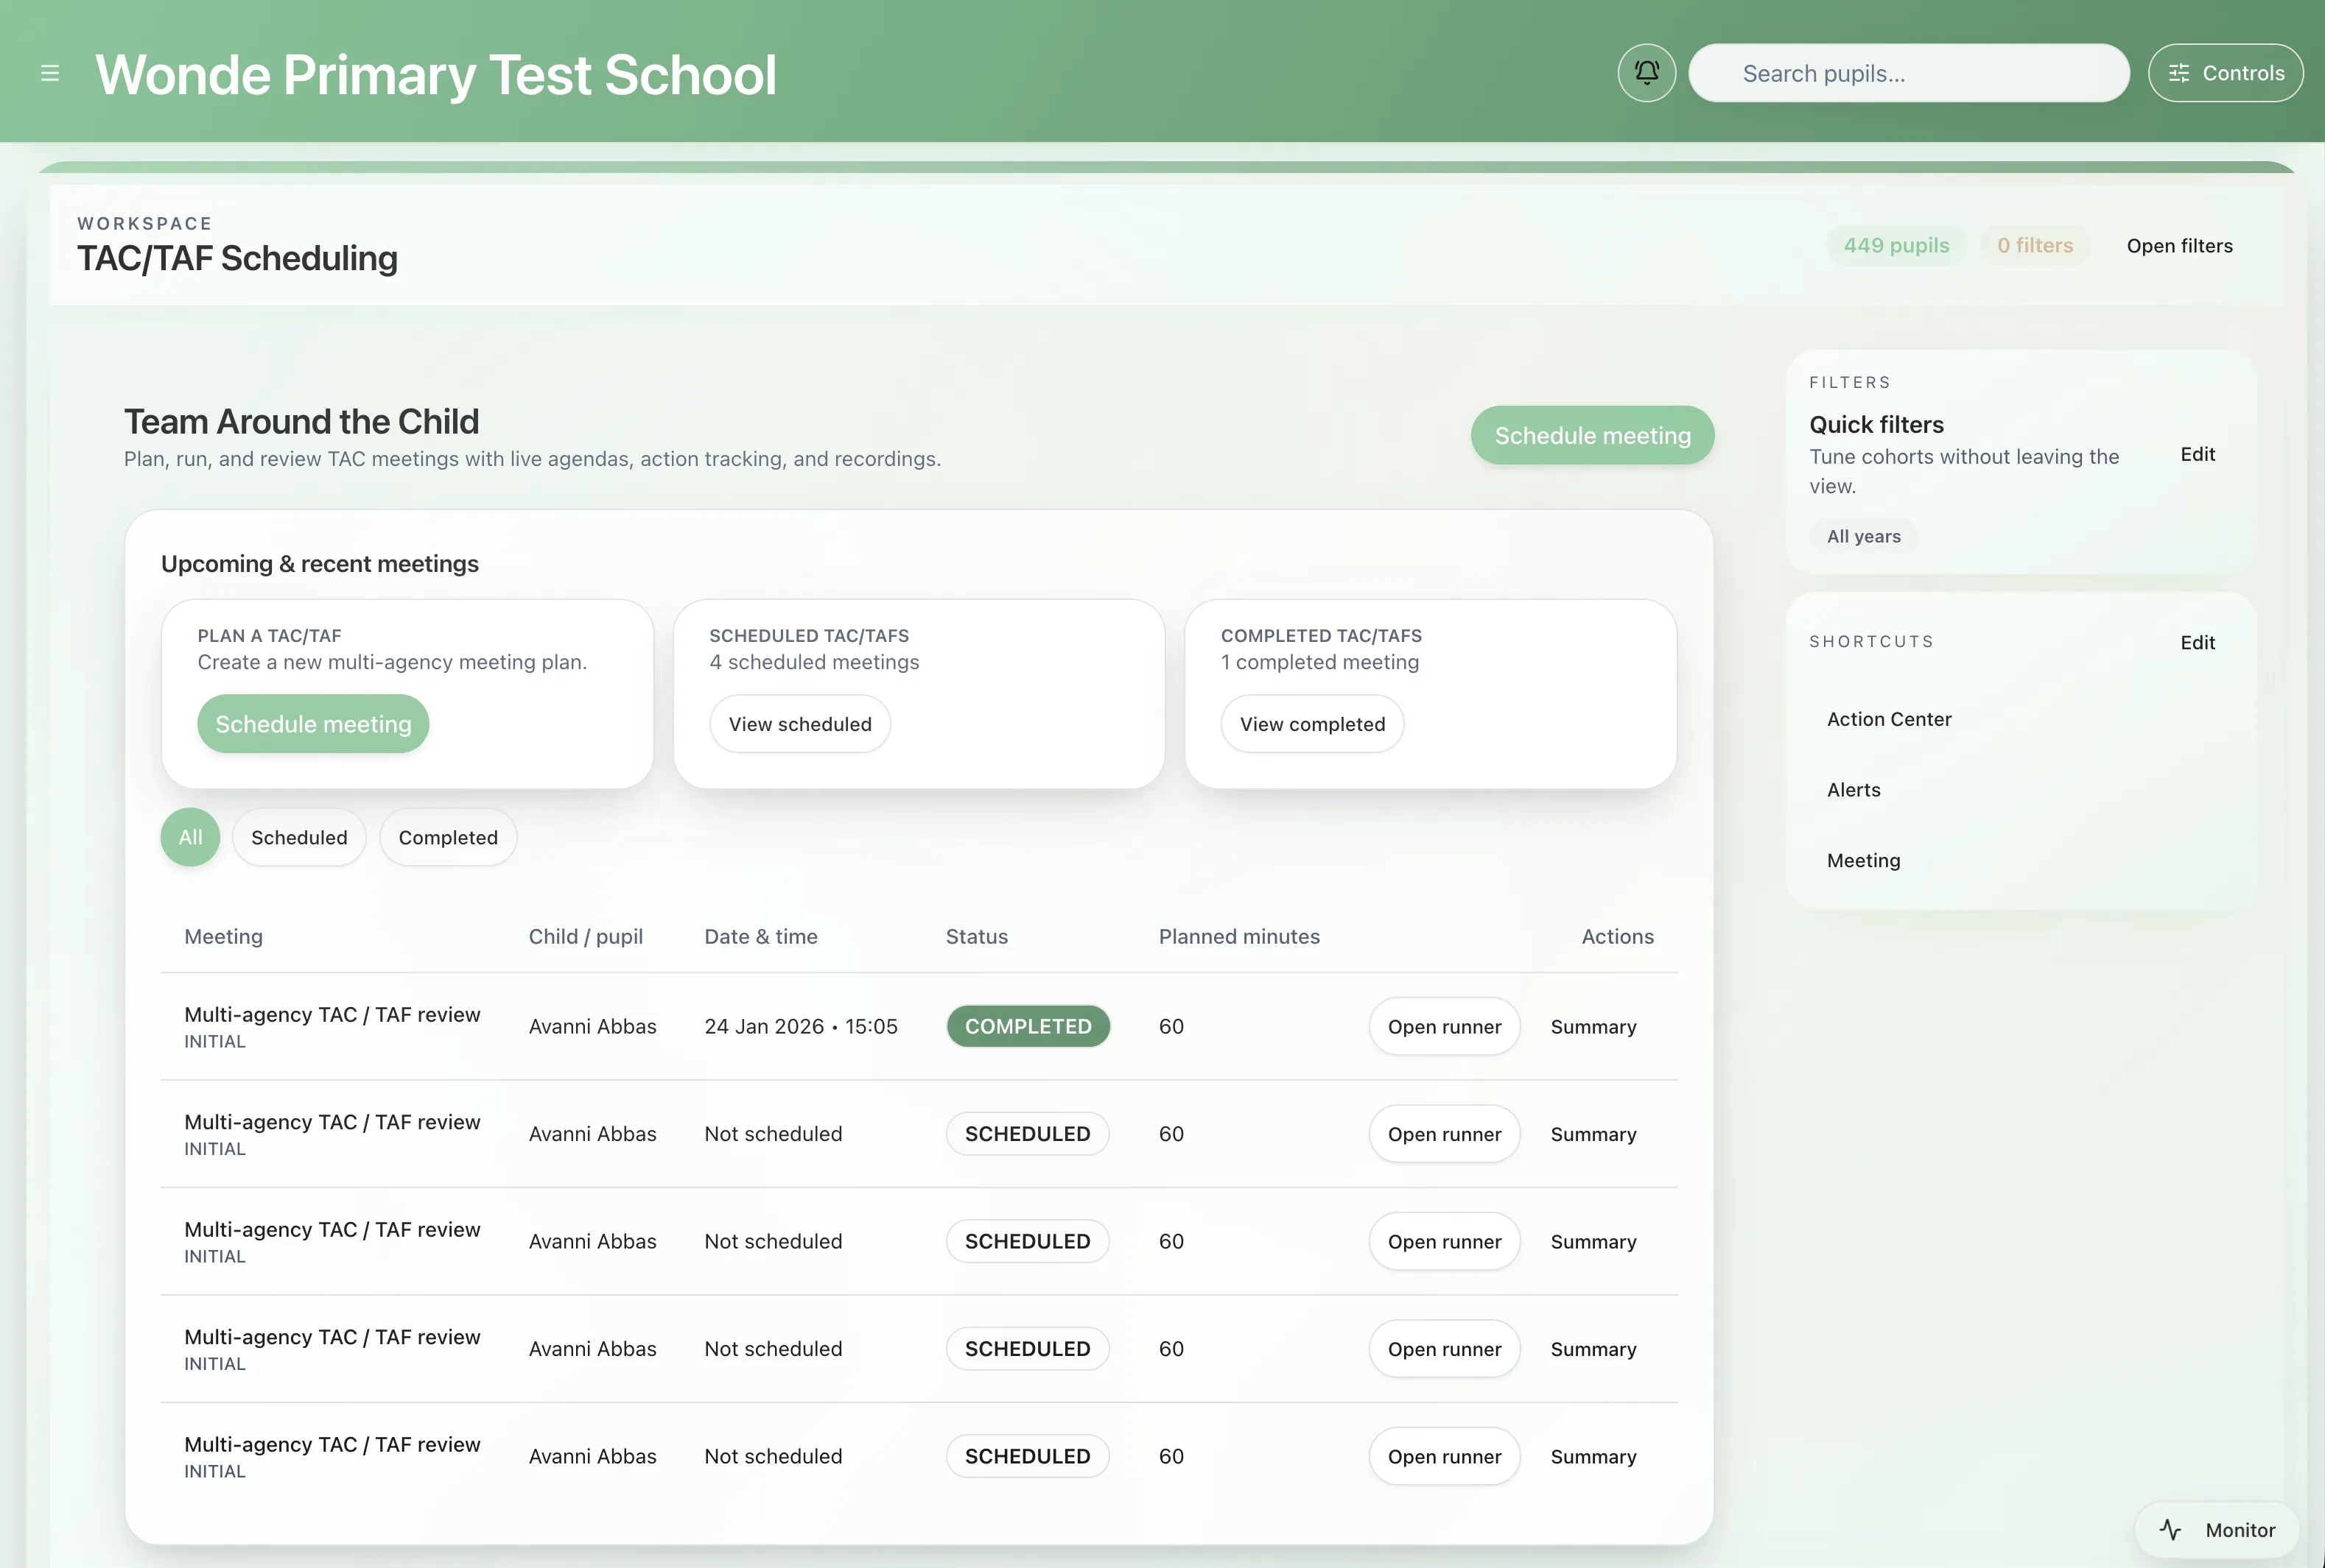Viewport: 2325px width, 1568px height.
Task: Select the 'All' meetings filter tab
Action: (189, 837)
